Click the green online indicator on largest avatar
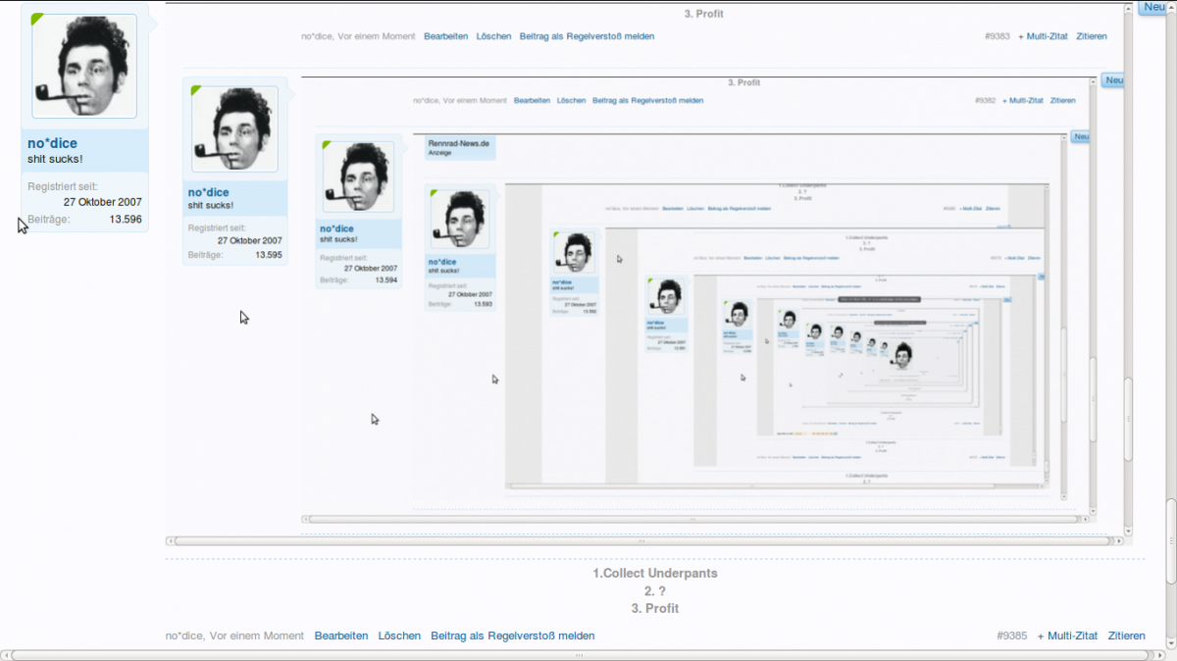This screenshot has height=661, width=1177. click(37, 19)
